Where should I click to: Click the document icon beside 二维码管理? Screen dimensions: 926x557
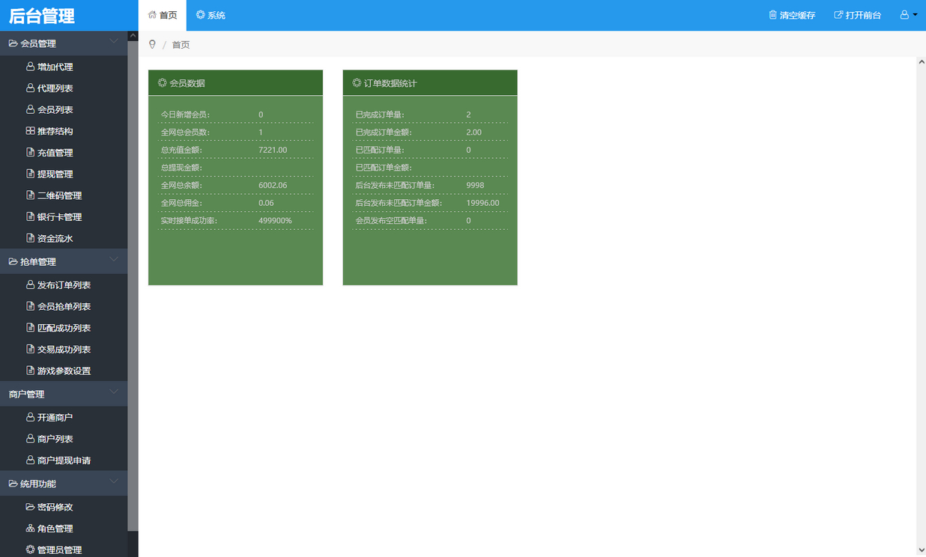[30, 195]
